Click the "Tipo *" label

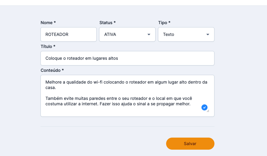164,23
